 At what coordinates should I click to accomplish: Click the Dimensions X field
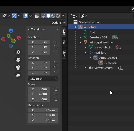(43, 110)
